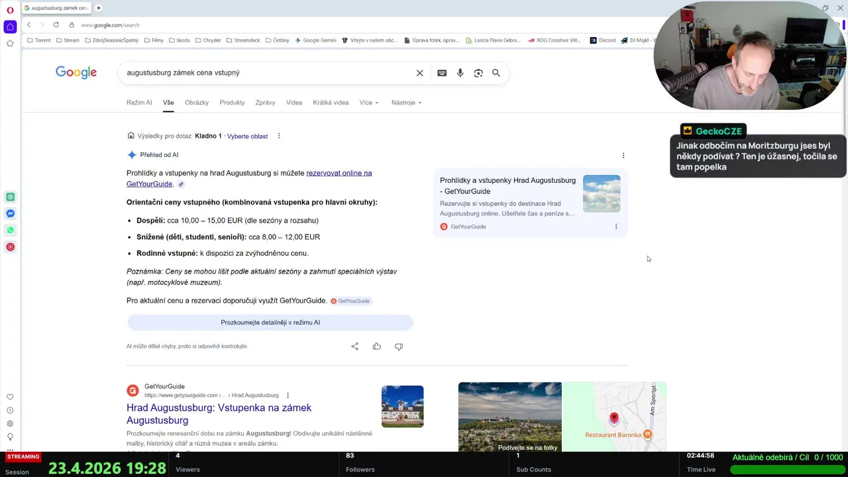Open History clock icon in sidebar
This screenshot has width=848, height=477.
pos(10,411)
